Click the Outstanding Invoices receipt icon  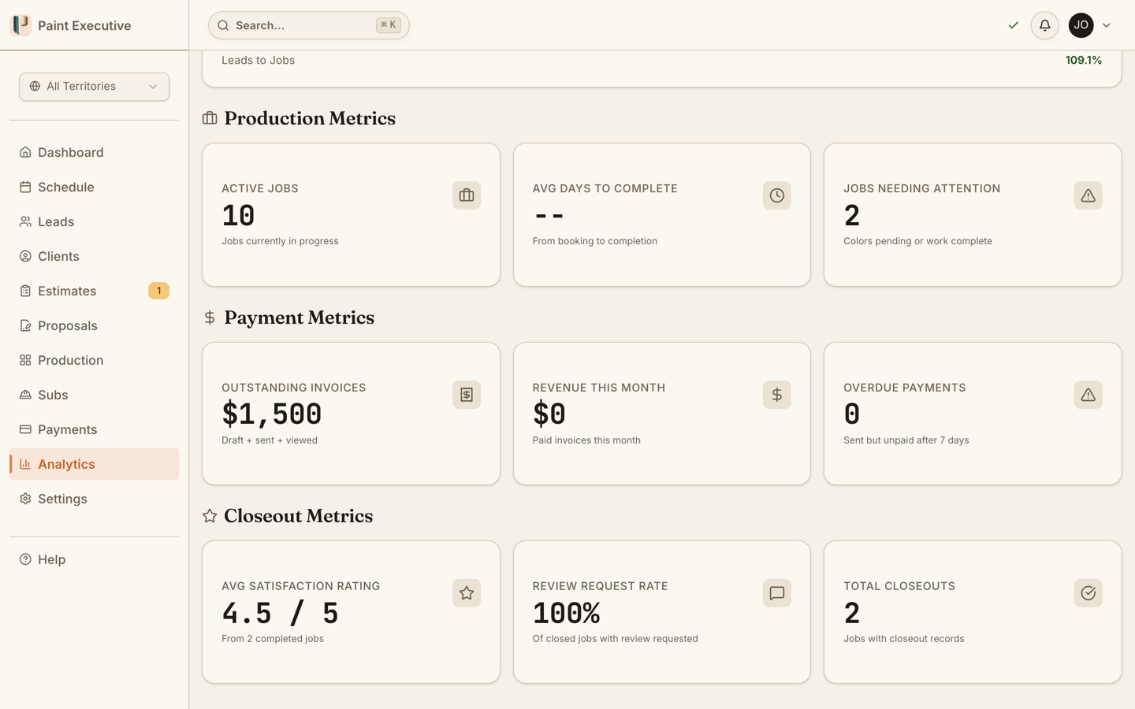[467, 395]
